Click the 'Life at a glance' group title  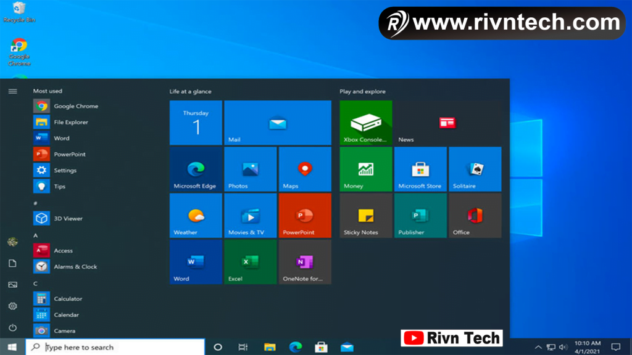point(190,91)
